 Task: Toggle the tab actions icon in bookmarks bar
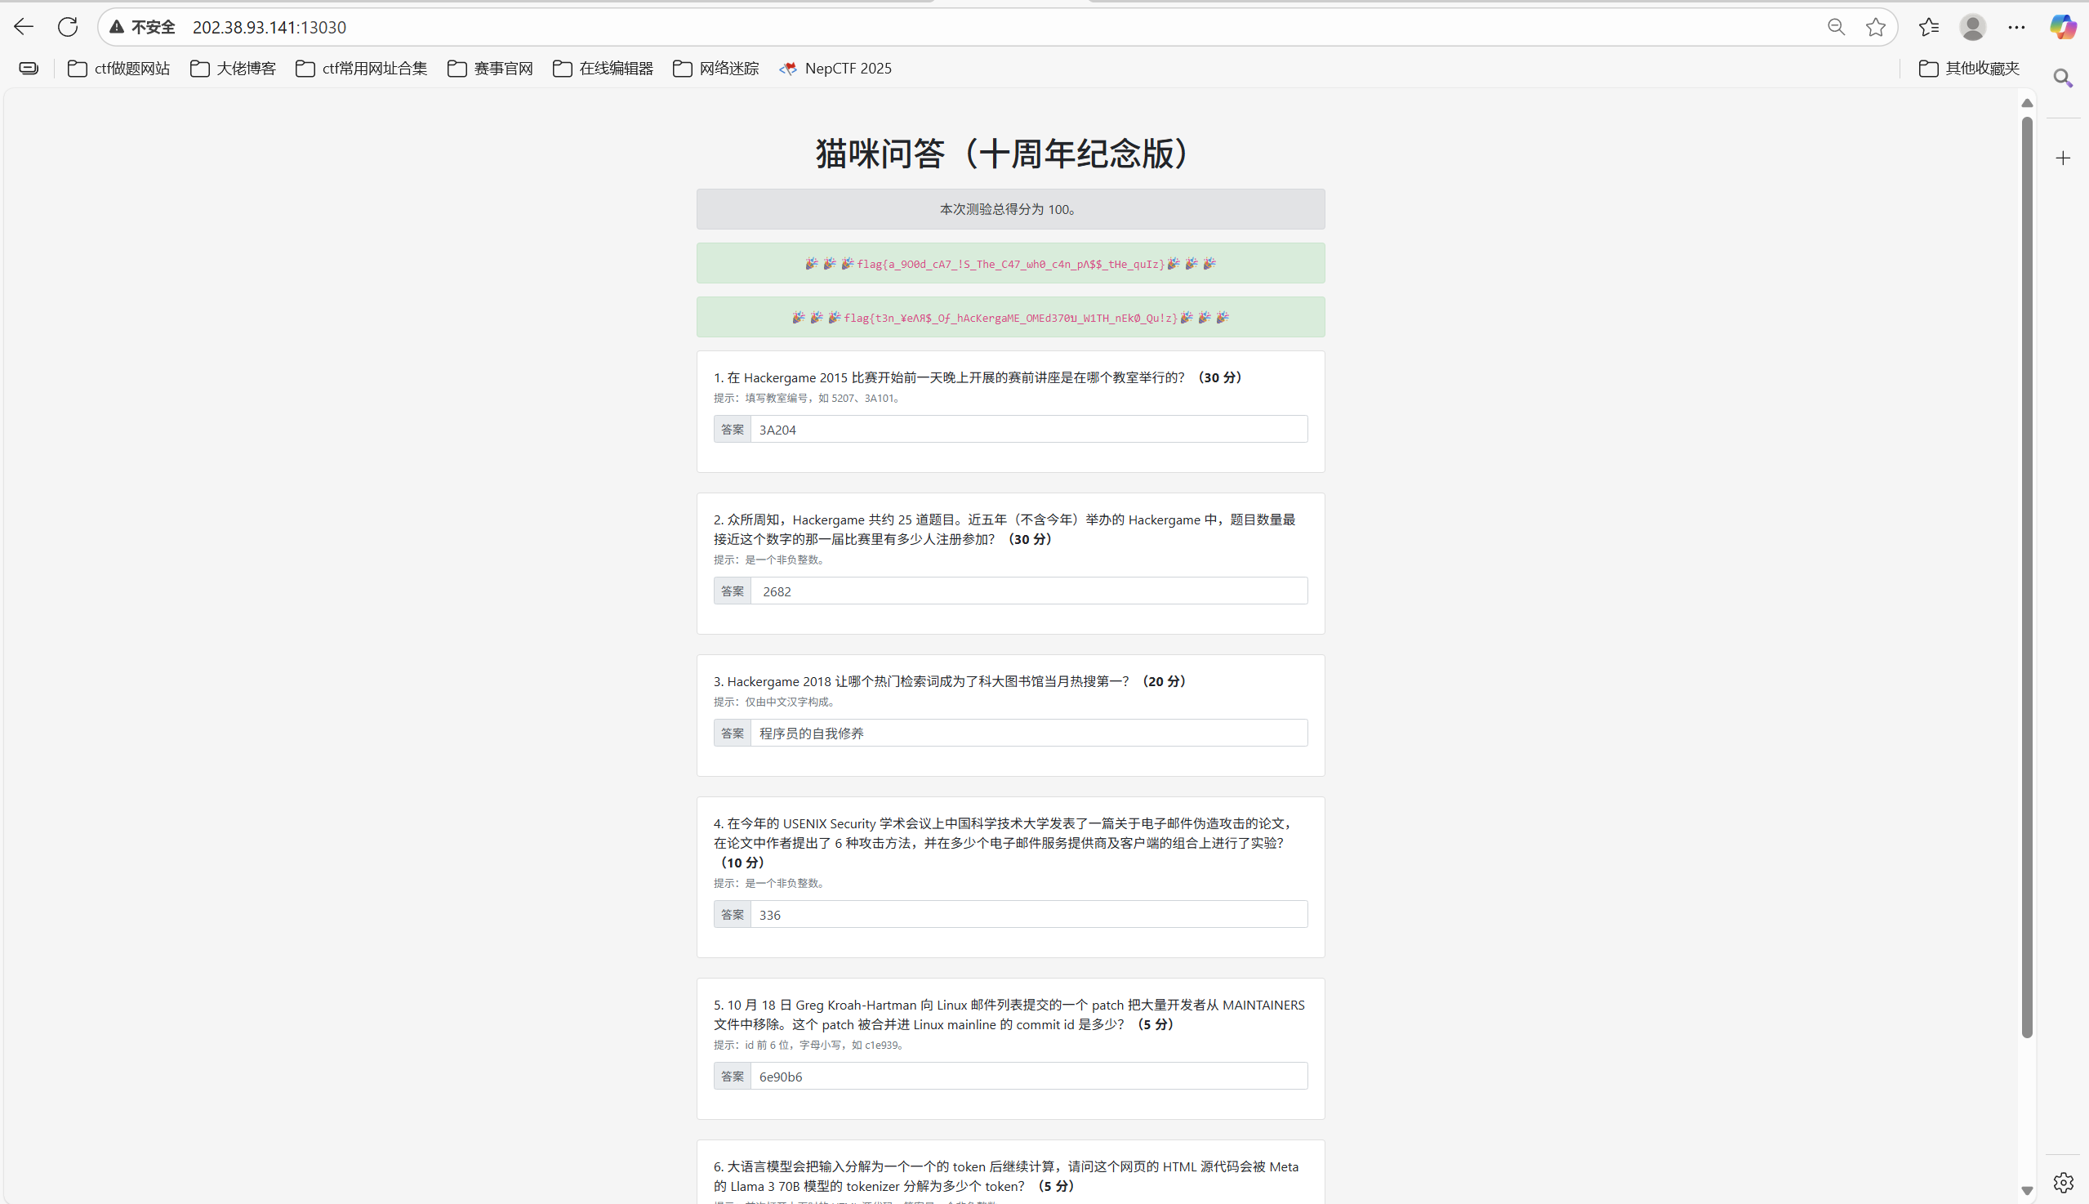(x=29, y=69)
